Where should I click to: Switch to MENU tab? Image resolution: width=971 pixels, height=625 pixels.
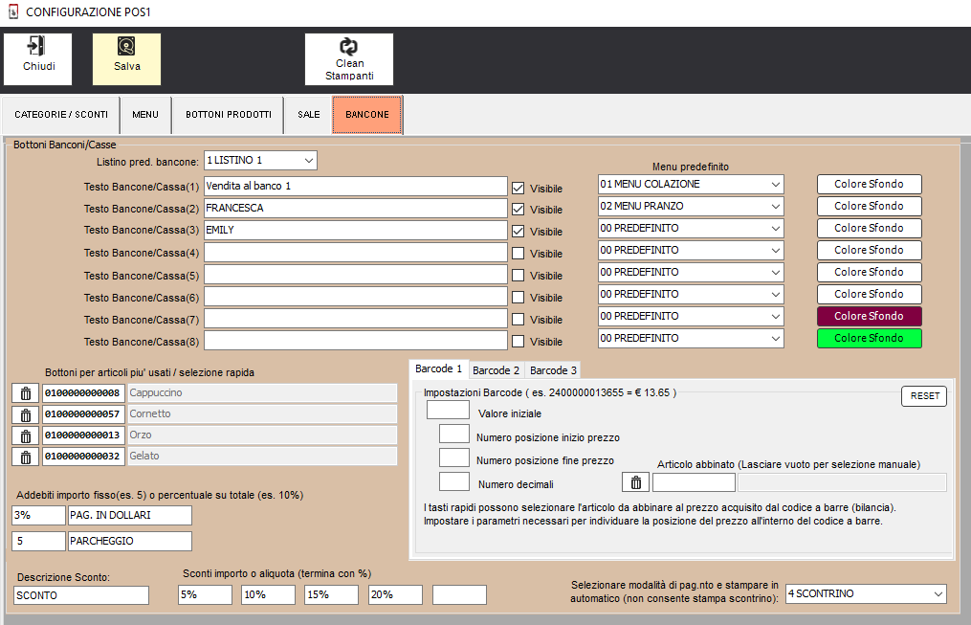(145, 115)
